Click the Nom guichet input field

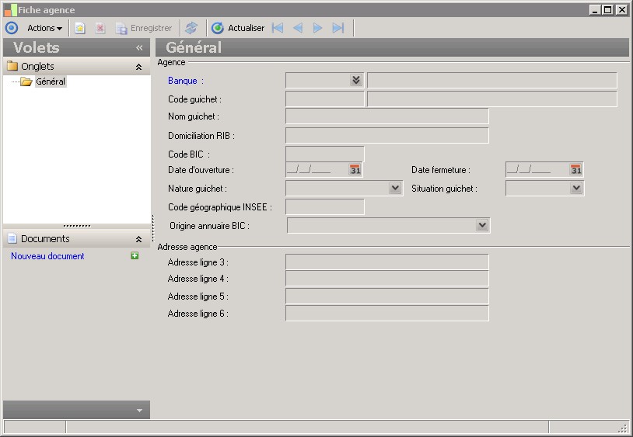tap(386, 116)
